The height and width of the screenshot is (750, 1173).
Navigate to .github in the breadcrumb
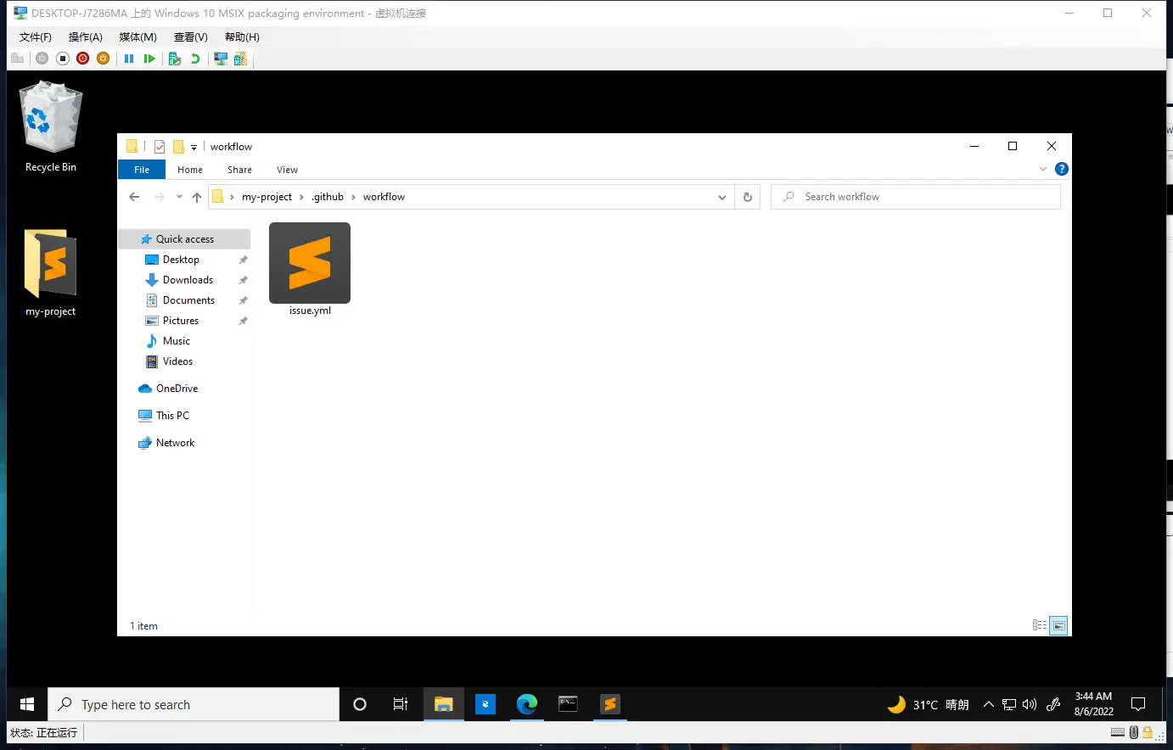coord(328,197)
